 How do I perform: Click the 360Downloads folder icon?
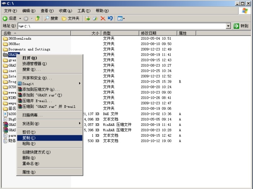tap(5, 39)
